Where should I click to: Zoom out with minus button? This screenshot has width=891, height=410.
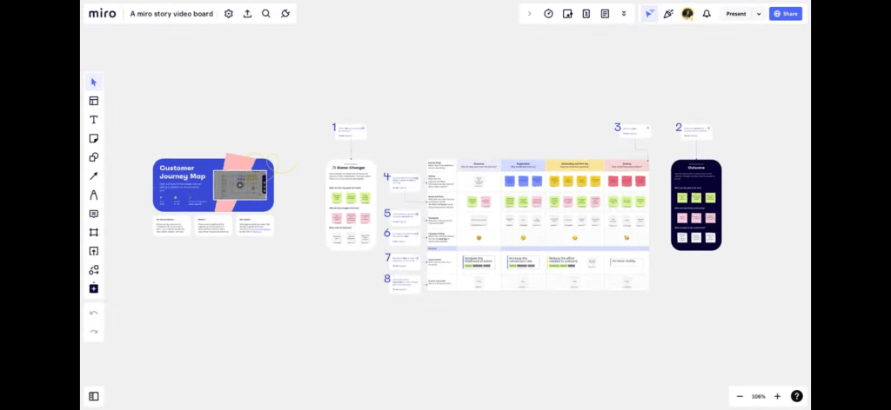(740, 396)
